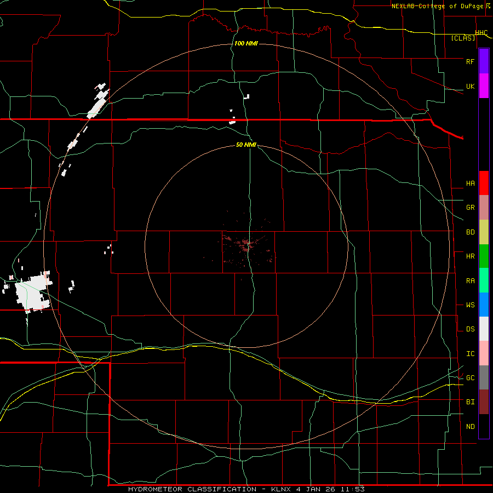This screenshot has width=493, height=493.
Task: Click the UK magenta legend swatch
Action: click(x=484, y=86)
